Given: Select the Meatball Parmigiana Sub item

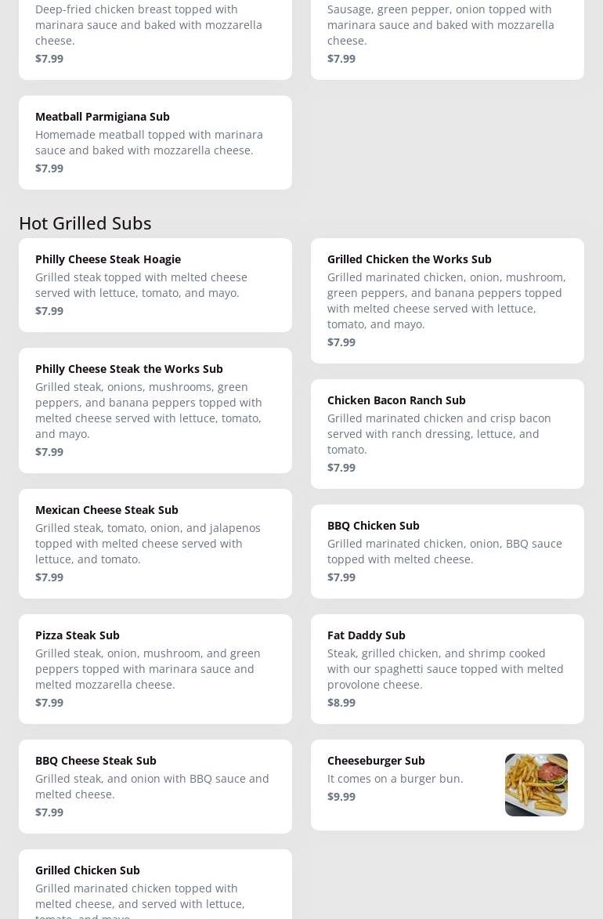Looking at the screenshot, I should [x=155, y=143].
